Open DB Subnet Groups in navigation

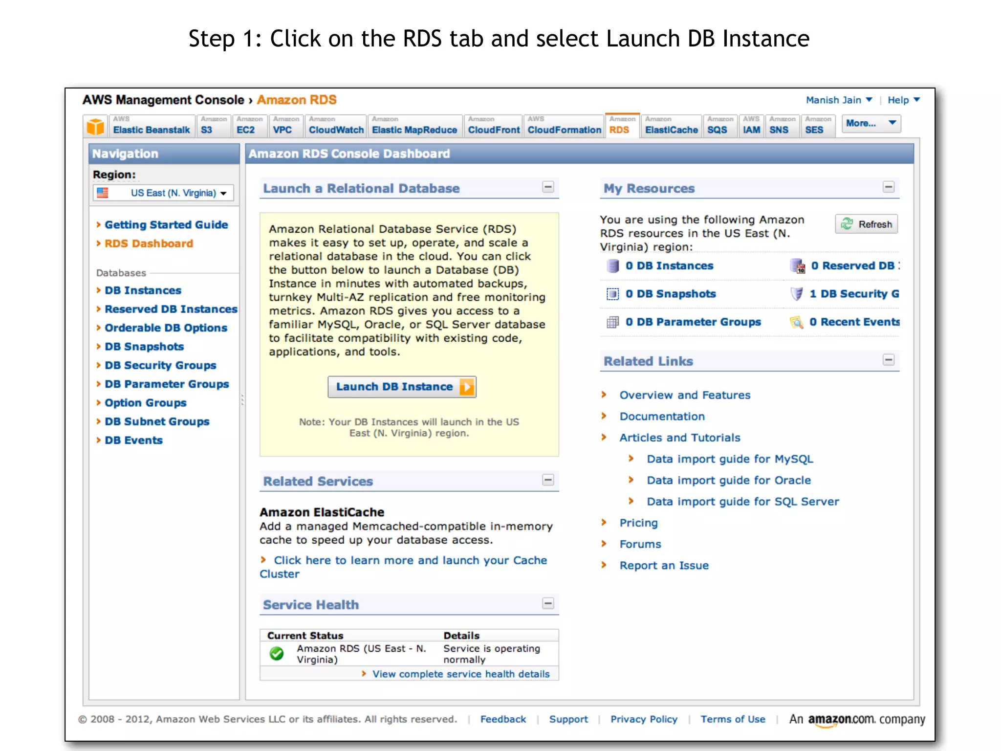[x=157, y=421]
